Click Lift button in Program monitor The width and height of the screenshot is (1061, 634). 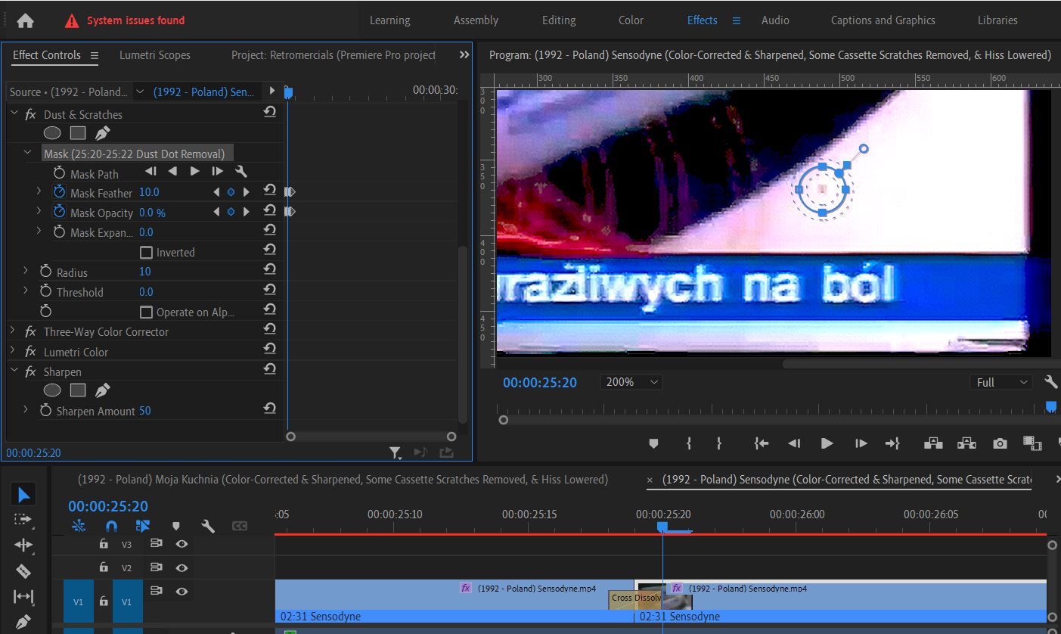(x=933, y=443)
